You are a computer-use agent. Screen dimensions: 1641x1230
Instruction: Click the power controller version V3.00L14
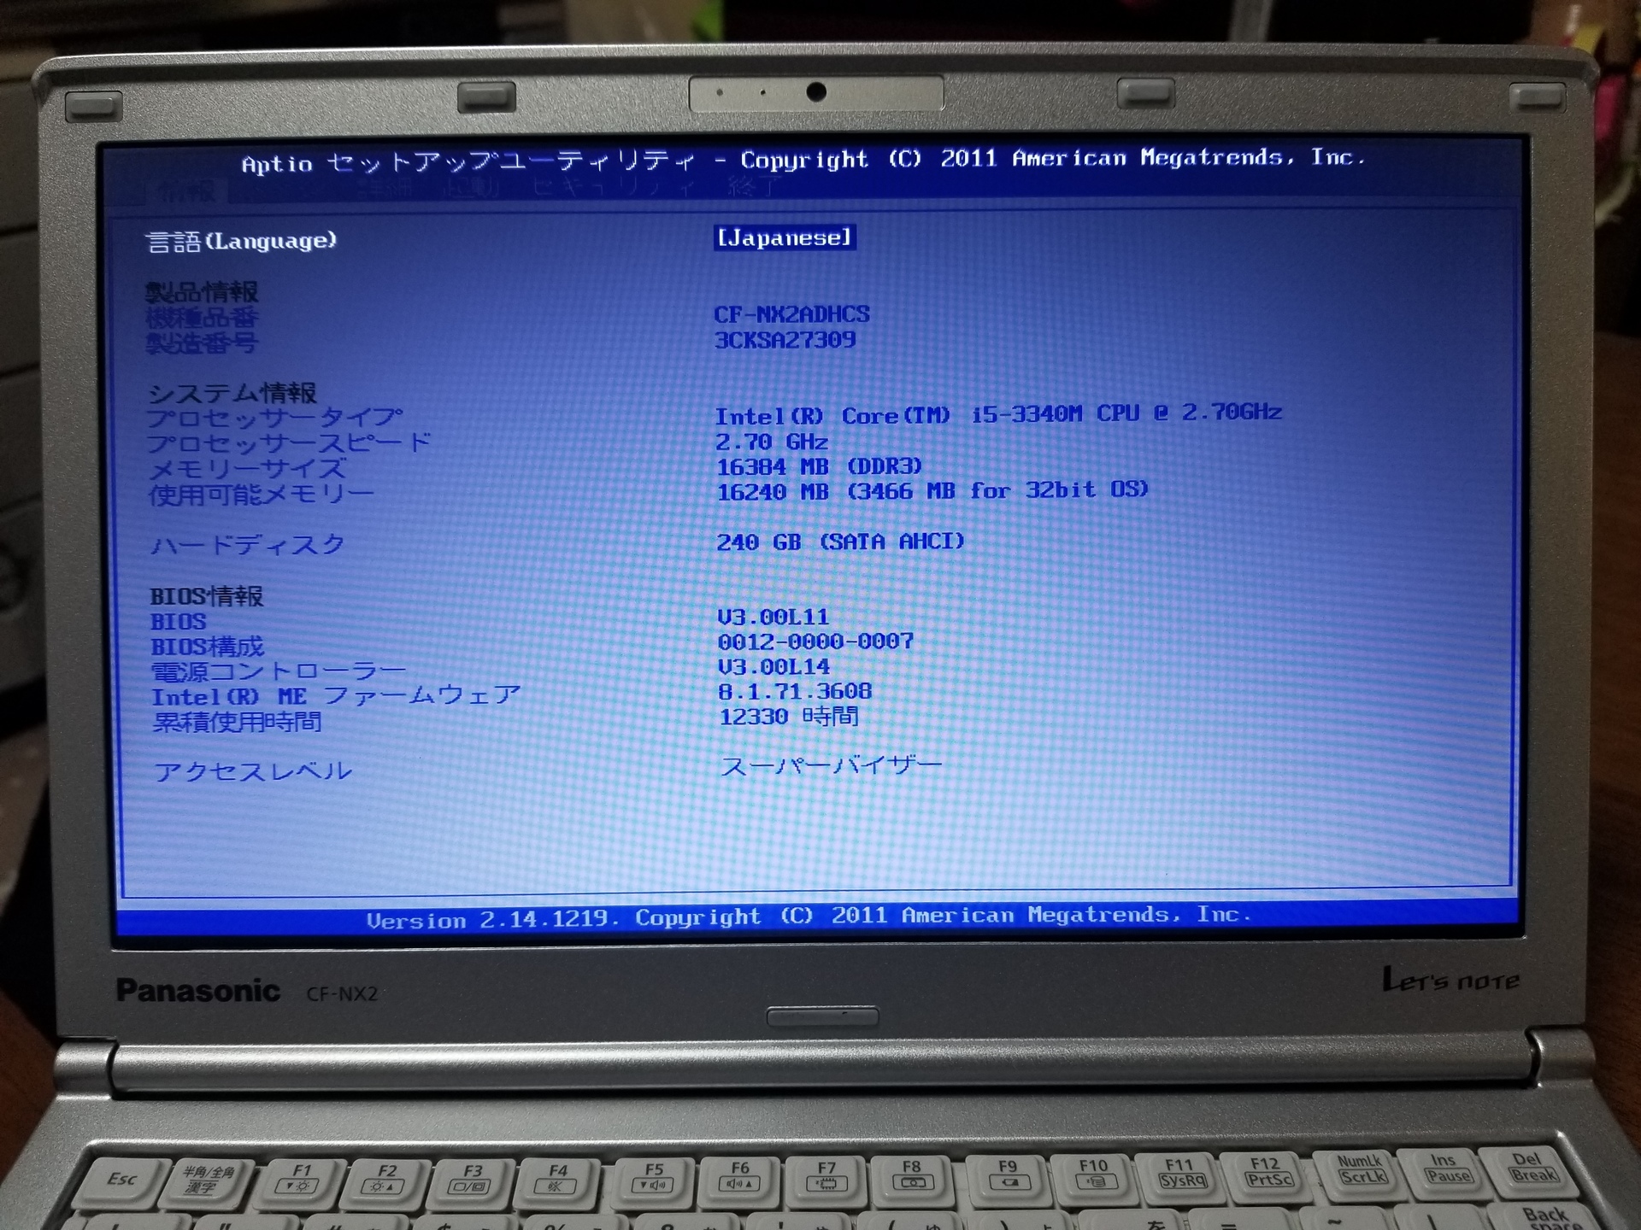pos(773,666)
